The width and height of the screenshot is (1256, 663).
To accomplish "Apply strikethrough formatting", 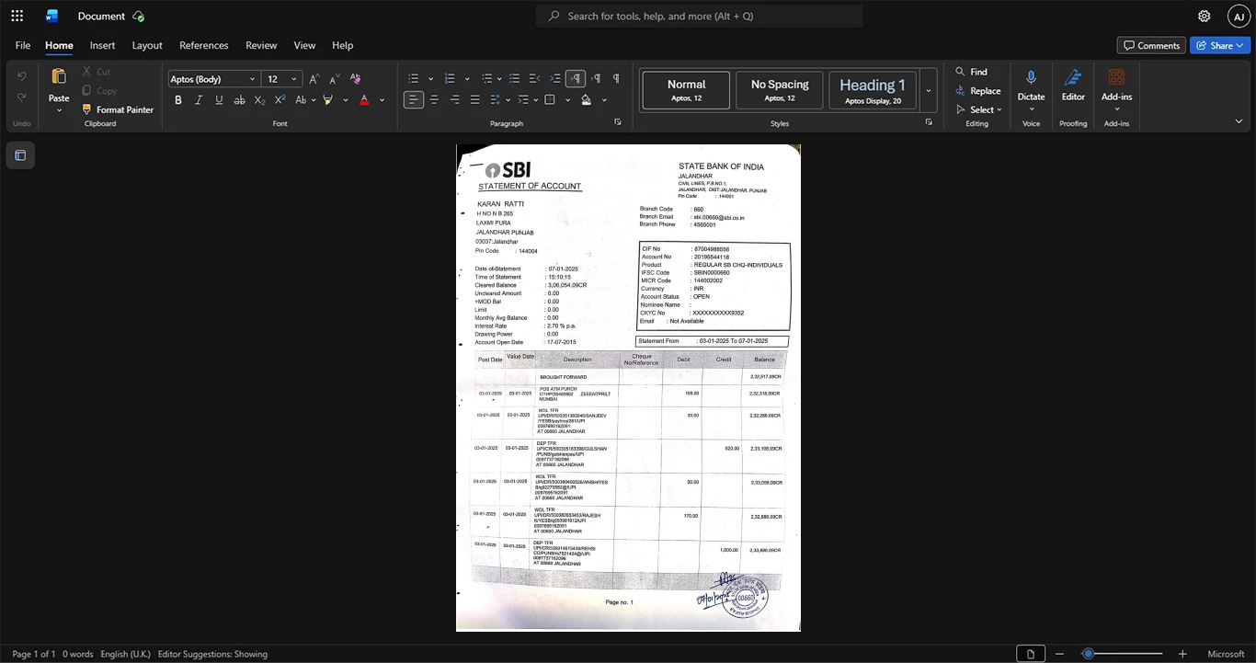I will [239, 99].
